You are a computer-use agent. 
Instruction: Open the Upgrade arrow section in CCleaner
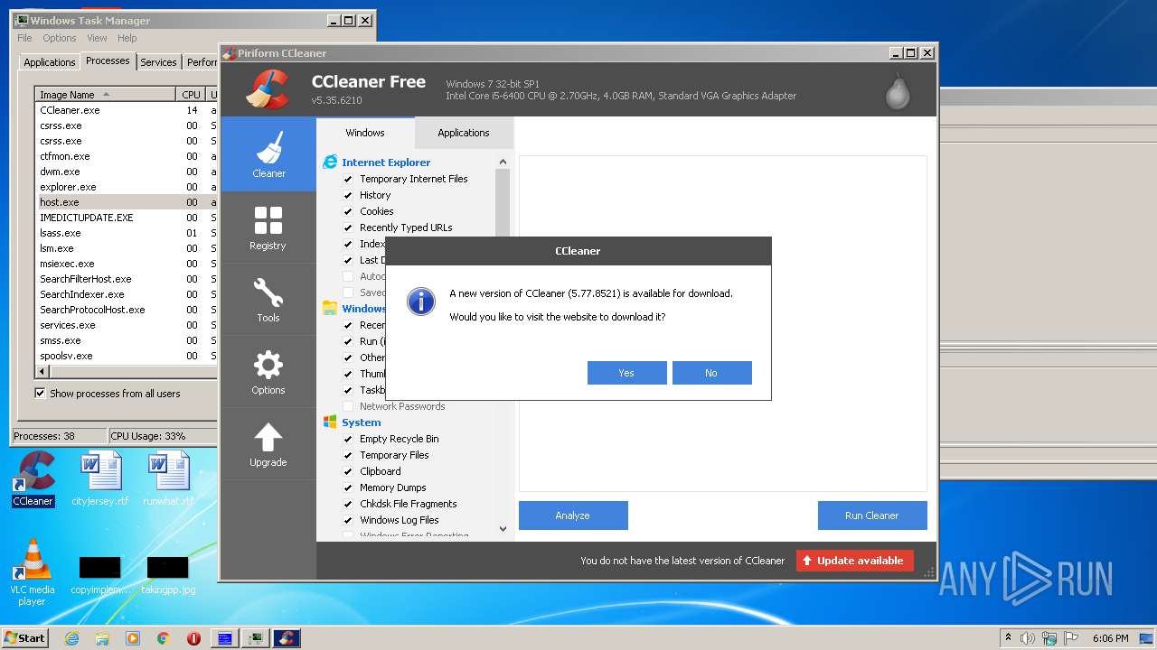pyautogui.click(x=268, y=443)
